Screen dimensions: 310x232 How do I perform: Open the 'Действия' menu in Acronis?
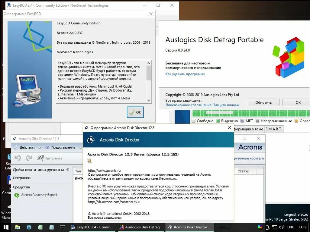(27, 147)
